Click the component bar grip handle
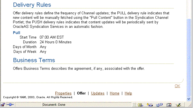The width and height of the screenshot is (193, 108). click(x=134, y=105)
